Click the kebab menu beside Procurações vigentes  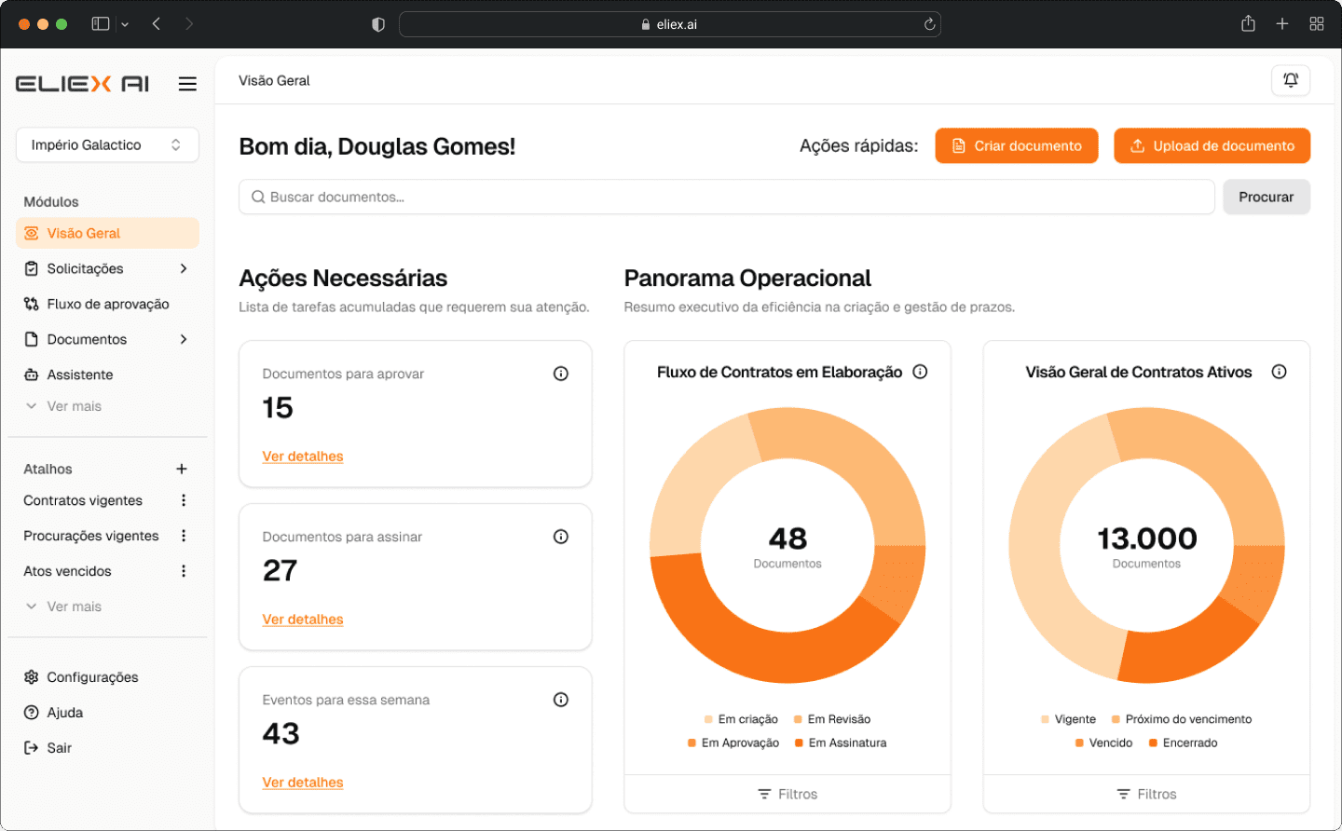184,536
